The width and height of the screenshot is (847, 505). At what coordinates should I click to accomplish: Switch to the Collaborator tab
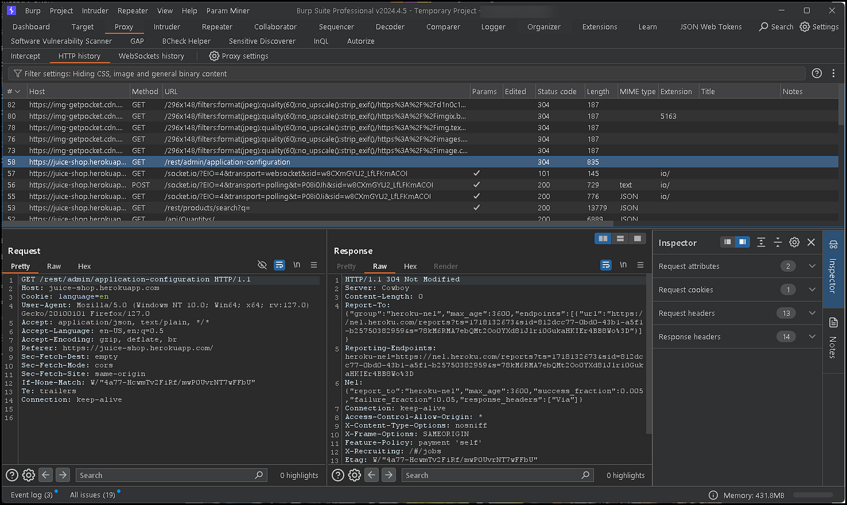pyautogui.click(x=275, y=27)
